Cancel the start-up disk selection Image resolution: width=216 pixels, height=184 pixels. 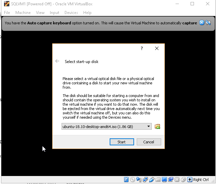[149, 142]
